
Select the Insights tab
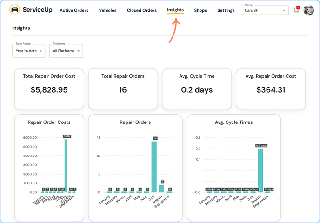point(175,10)
